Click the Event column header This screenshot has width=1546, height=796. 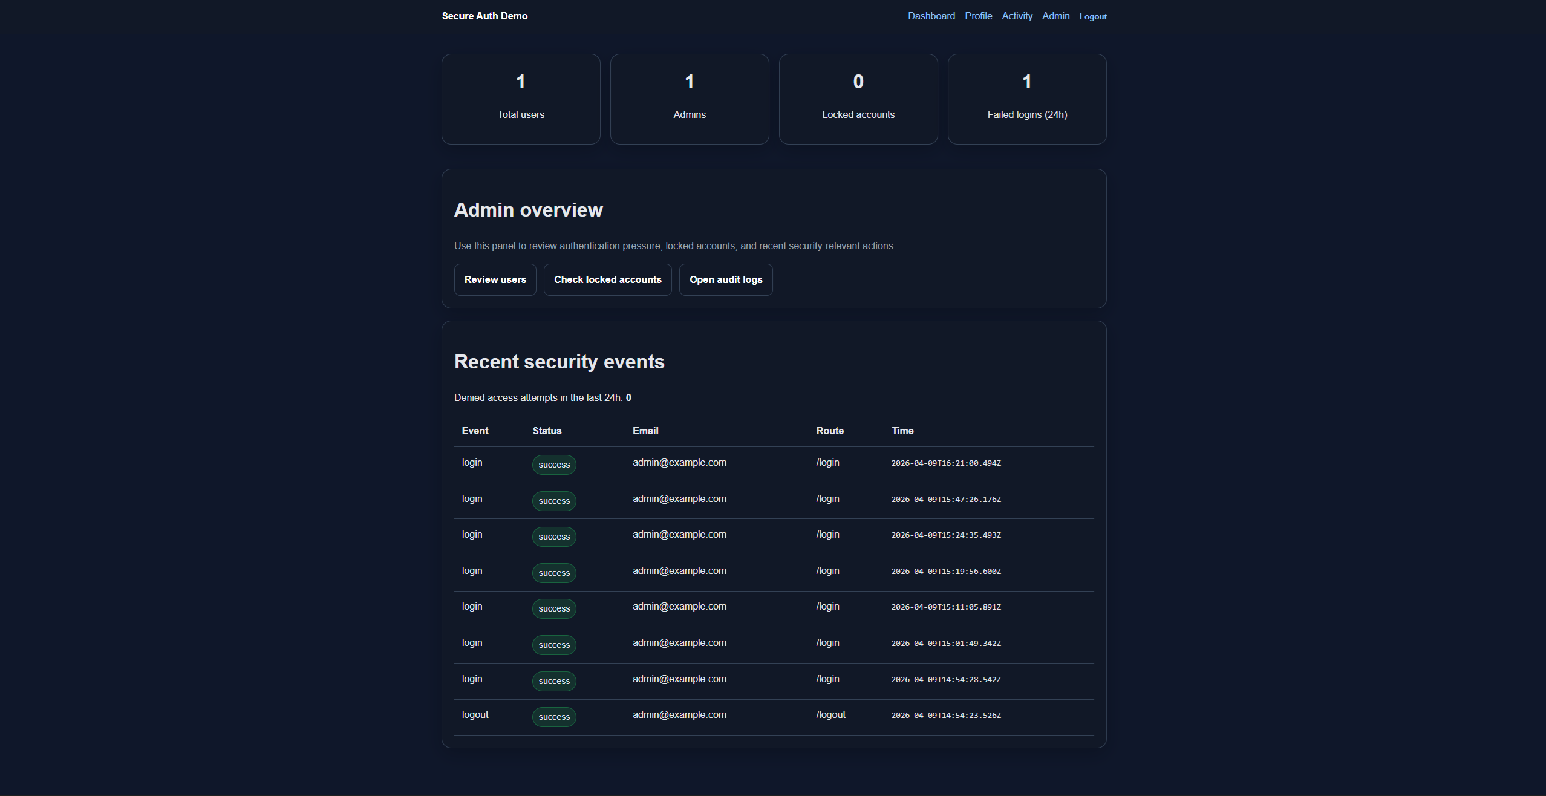pyautogui.click(x=474, y=431)
